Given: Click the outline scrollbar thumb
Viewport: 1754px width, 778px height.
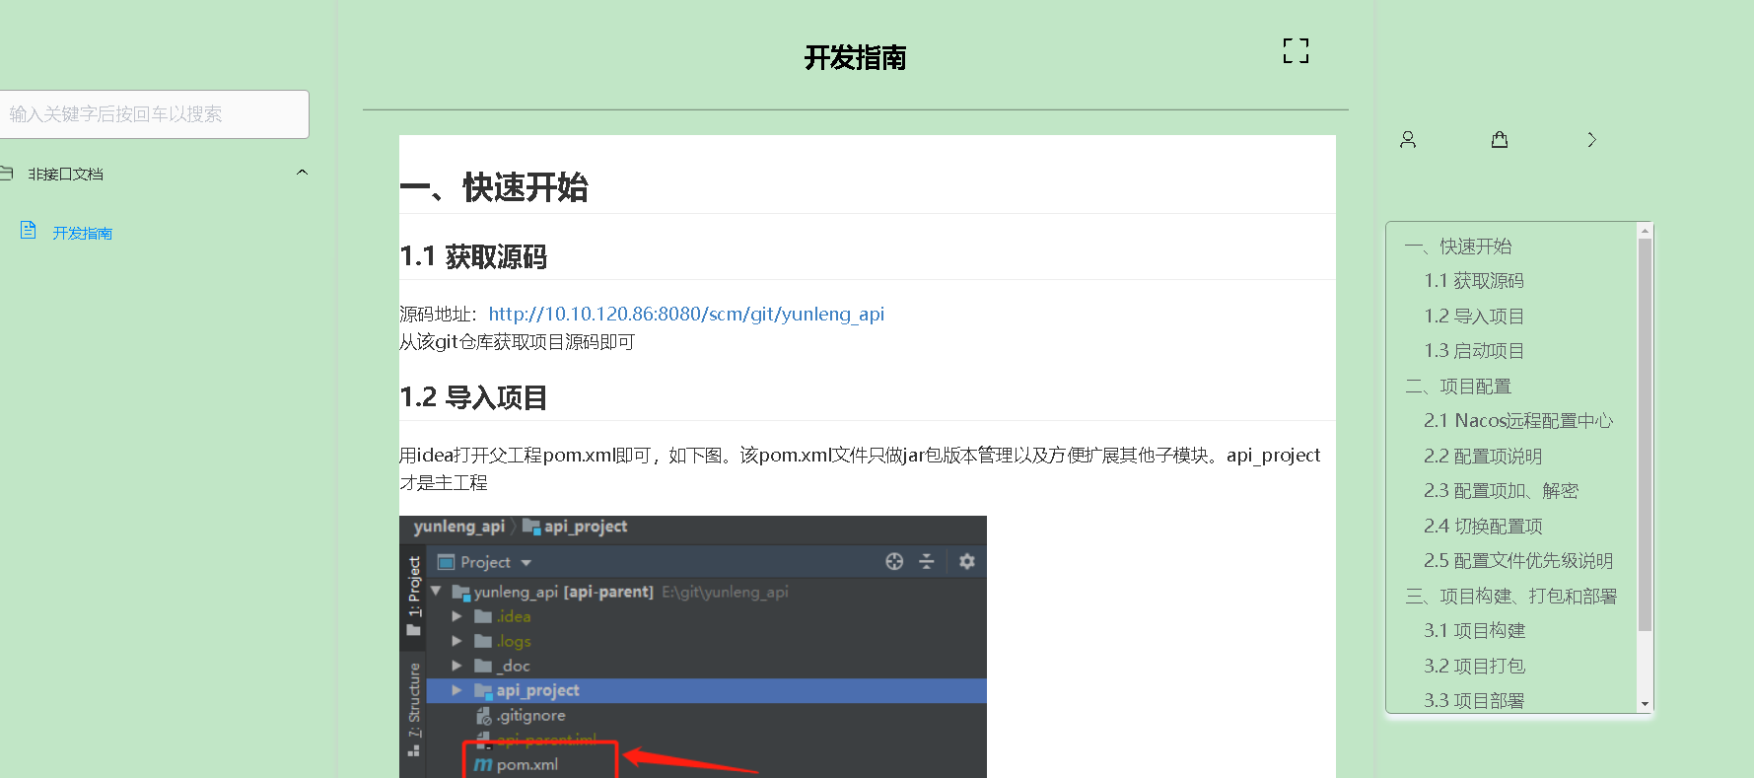Looking at the screenshot, I should coord(1645,435).
